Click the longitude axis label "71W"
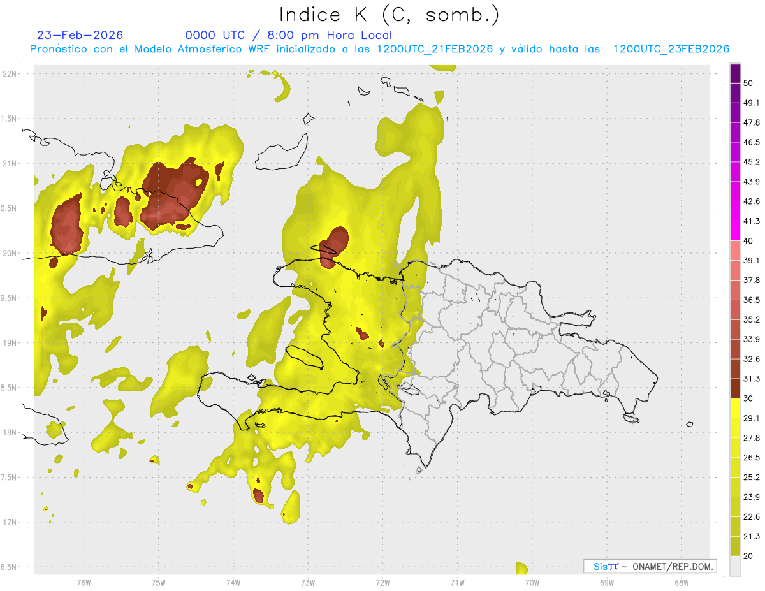This screenshot has width=765, height=591. pos(457,582)
